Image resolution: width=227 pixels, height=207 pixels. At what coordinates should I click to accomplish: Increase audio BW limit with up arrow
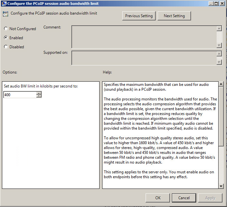pos(39,93)
